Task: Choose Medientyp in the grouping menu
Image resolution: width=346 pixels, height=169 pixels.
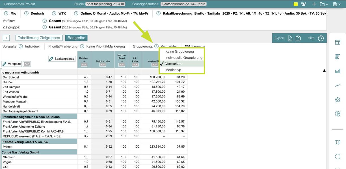Action: point(173,70)
